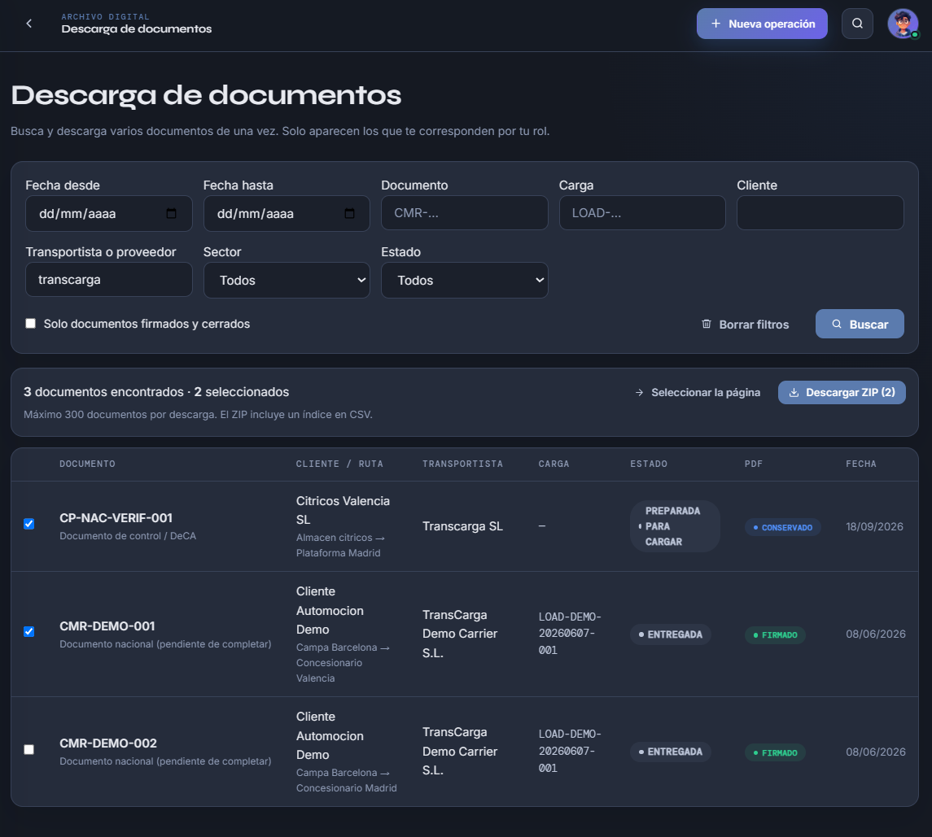Click the Nueva operación button

tap(762, 24)
